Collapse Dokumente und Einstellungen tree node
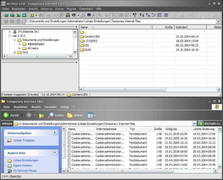 [x=15, y=40]
